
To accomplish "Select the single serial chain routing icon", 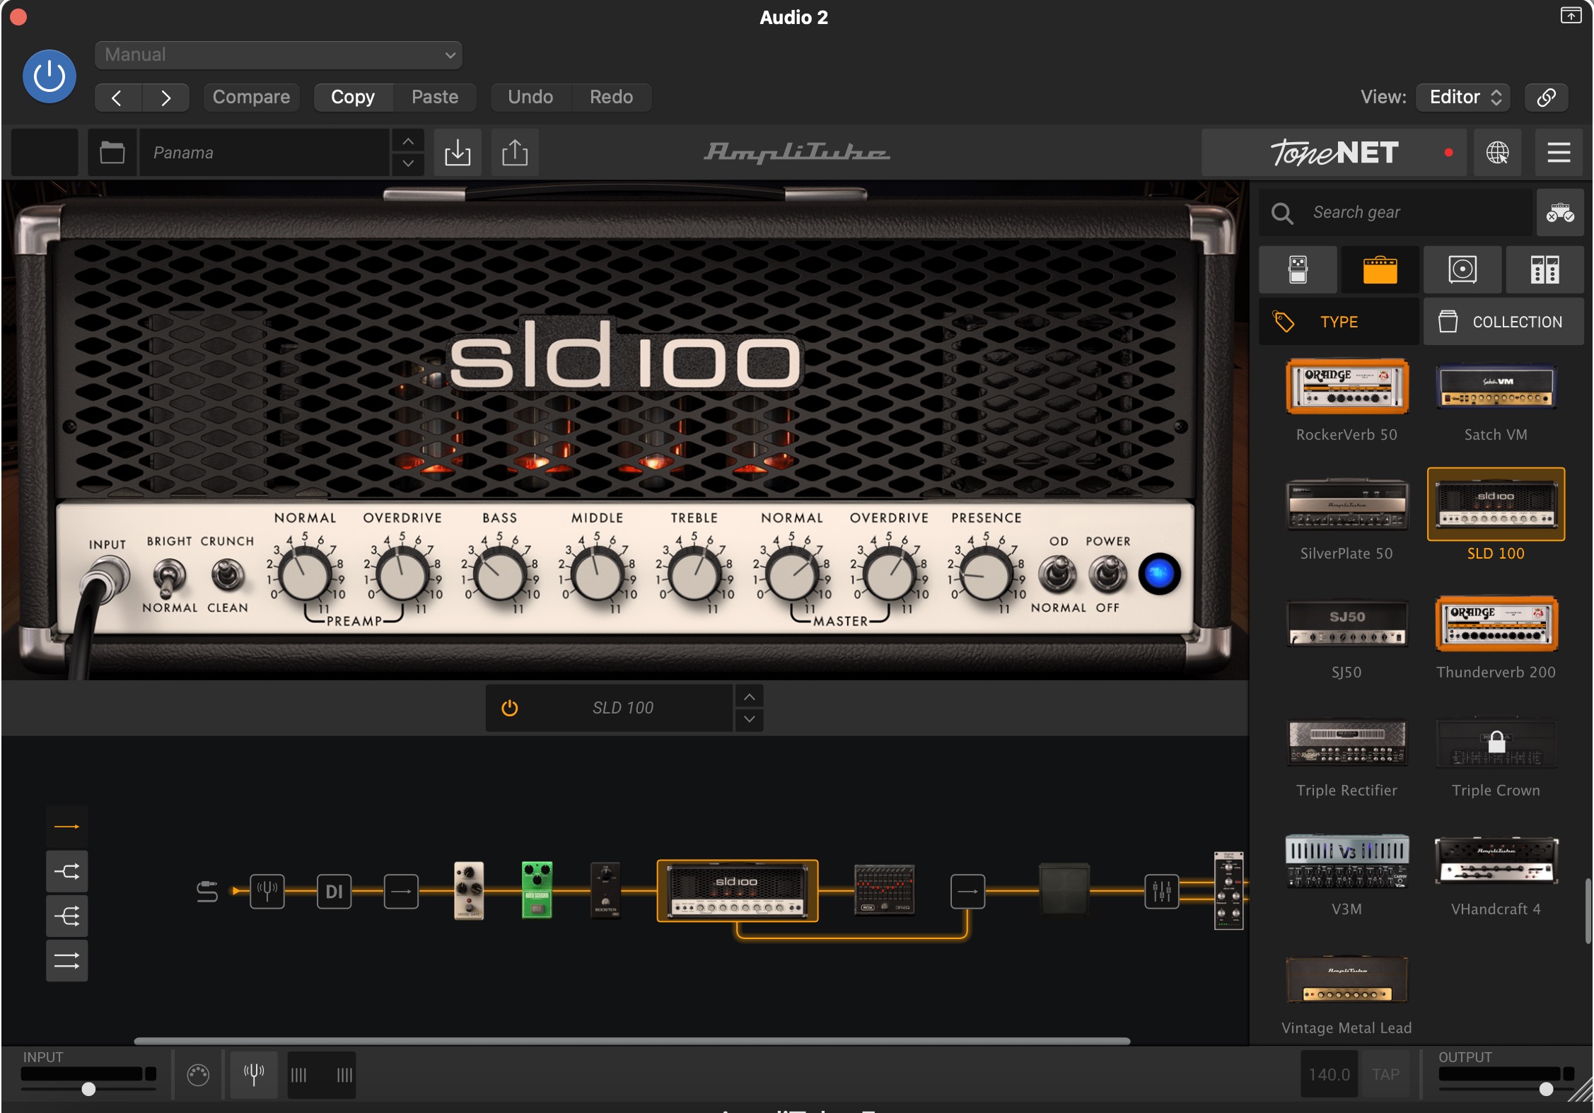I will click(x=67, y=827).
